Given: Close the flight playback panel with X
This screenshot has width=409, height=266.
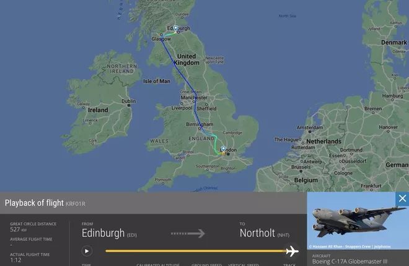Looking at the screenshot, I should 402,199.
